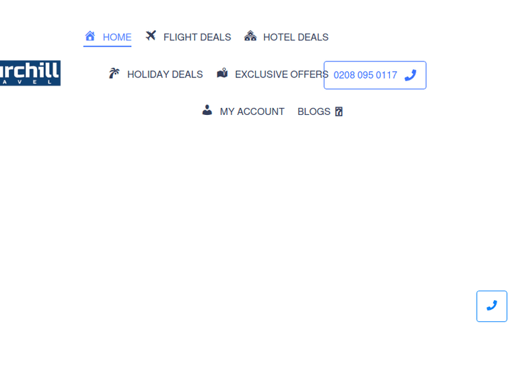Go to FLIGHT DEALS page
This screenshot has width=513, height=385.
click(197, 38)
